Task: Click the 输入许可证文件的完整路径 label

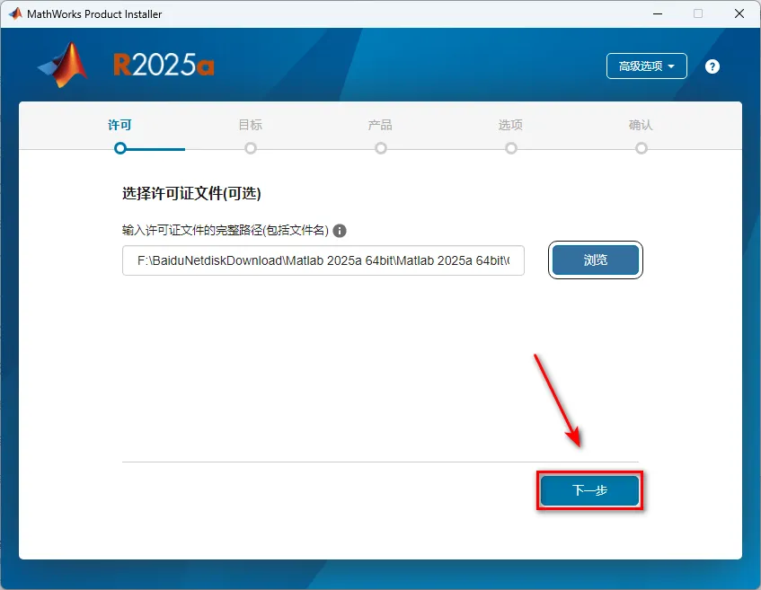Action: tap(226, 231)
